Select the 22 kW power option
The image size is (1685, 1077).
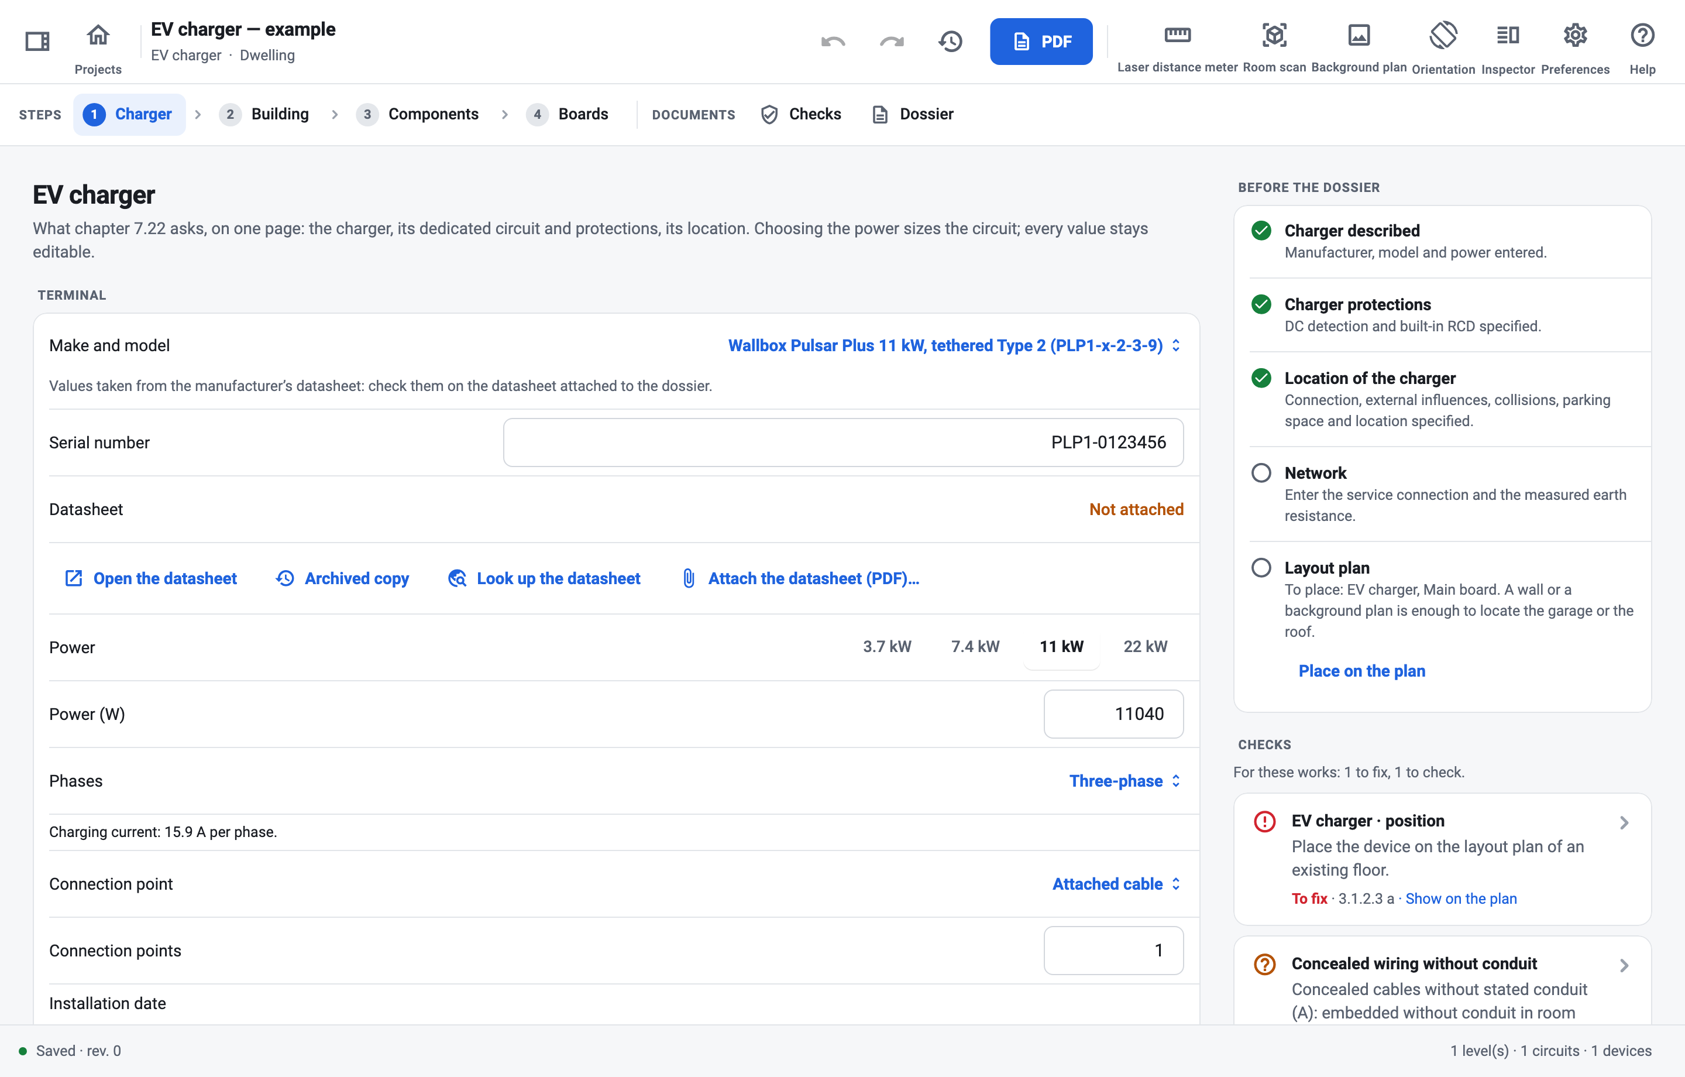click(1145, 646)
